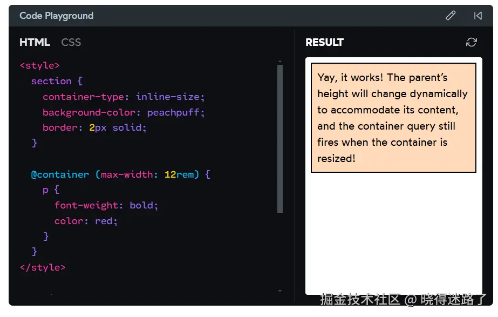Click the code editor's vertical scrollbar thumb
498x317 pixels.
coord(279,138)
